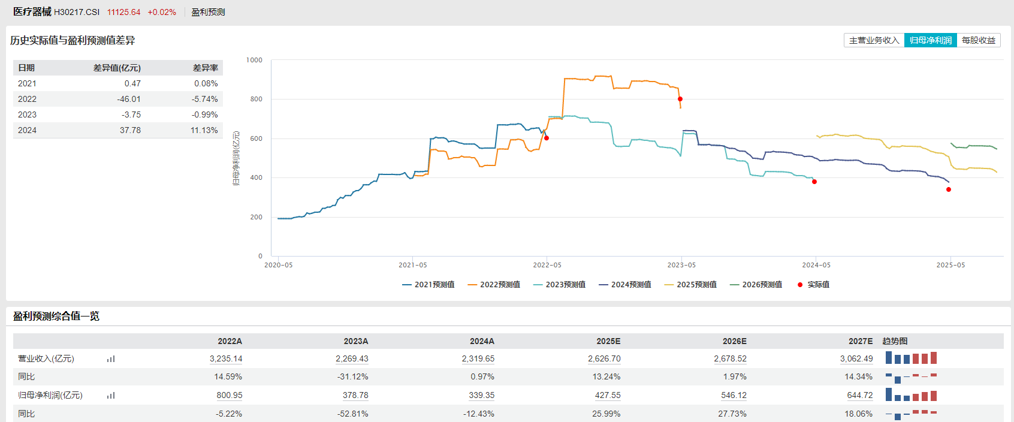Open the 2027E net profit value 644.72
This screenshot has height=422, width=1014.
[x=859, y=396]
